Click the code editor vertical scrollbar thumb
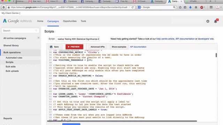The height and width of the screenshot is (125, 223). (216, 55)
